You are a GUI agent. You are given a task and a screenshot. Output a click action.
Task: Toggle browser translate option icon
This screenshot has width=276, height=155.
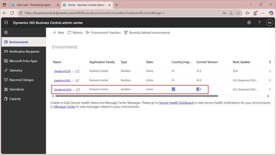(224, 13)
